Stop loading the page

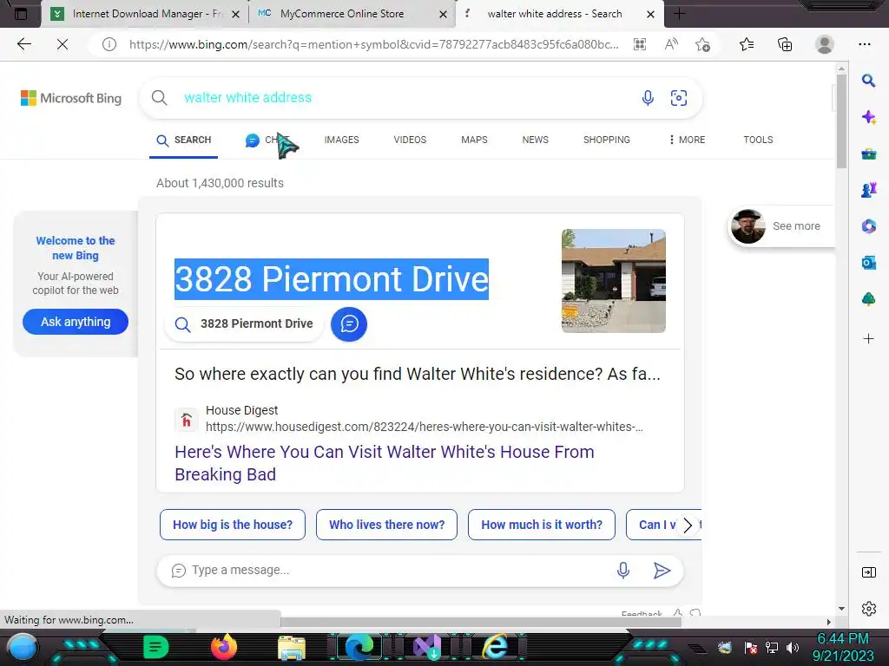tap(63, 44)
